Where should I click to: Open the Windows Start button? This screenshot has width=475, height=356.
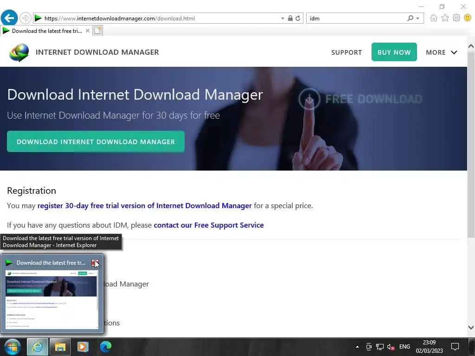click(13, 347)
